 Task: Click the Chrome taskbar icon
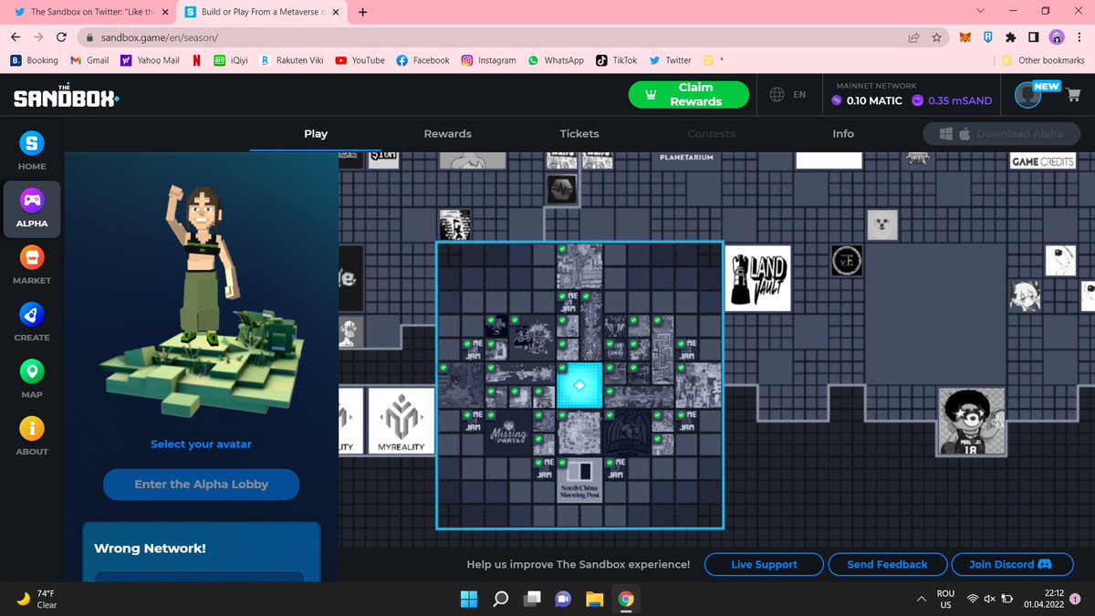pyautogui.click(x=626, y=600)
